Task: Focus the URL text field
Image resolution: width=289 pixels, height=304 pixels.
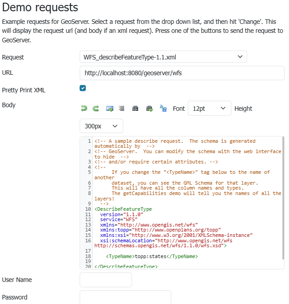Action: point(182,73)
